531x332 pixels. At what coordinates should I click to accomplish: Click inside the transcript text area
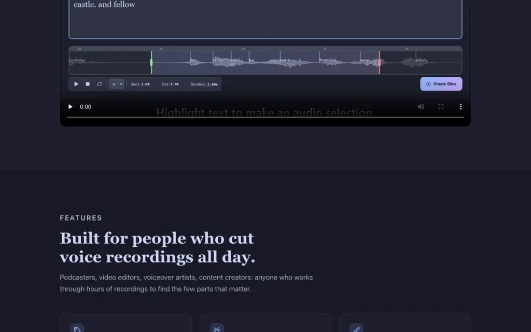point(265,19)
